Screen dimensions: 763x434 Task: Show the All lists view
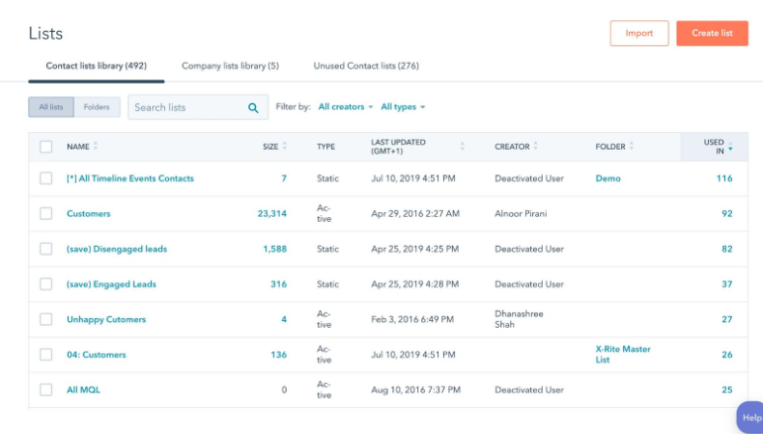coord(51,107)
